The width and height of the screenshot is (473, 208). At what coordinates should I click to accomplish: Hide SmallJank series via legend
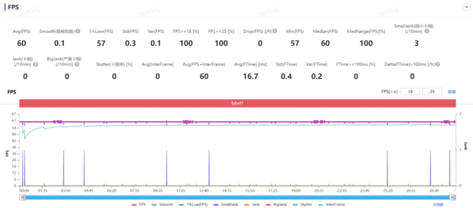226,204
